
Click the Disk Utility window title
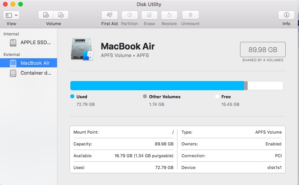[149, 4]
